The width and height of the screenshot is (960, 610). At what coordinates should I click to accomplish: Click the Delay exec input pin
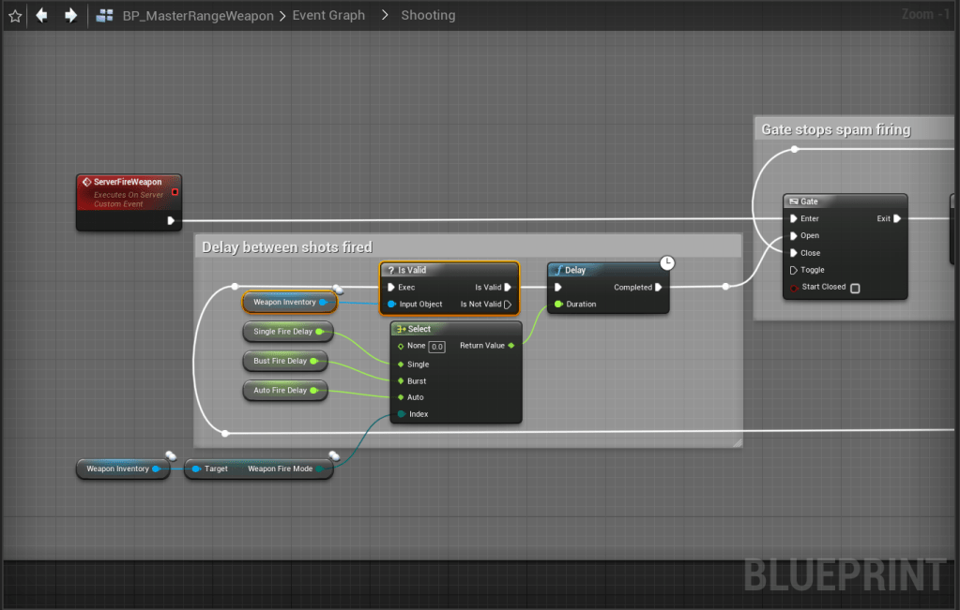[557, 288]
